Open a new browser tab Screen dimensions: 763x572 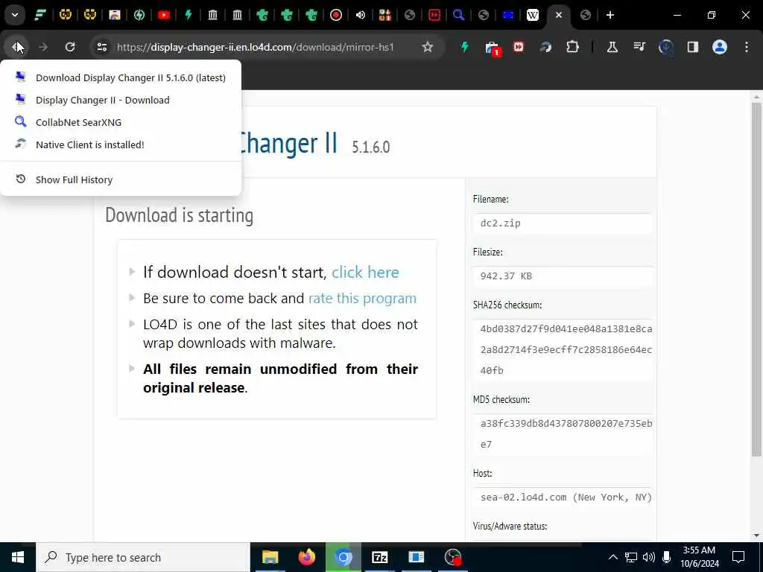610,15
